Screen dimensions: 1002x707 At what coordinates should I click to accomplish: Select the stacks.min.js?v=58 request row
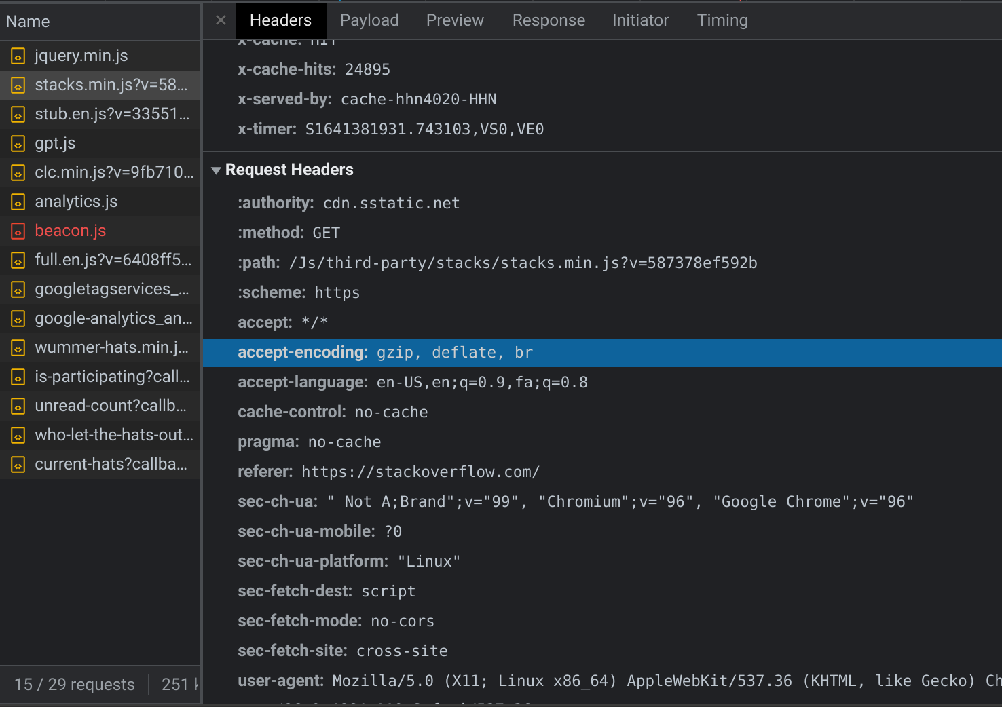100,85
